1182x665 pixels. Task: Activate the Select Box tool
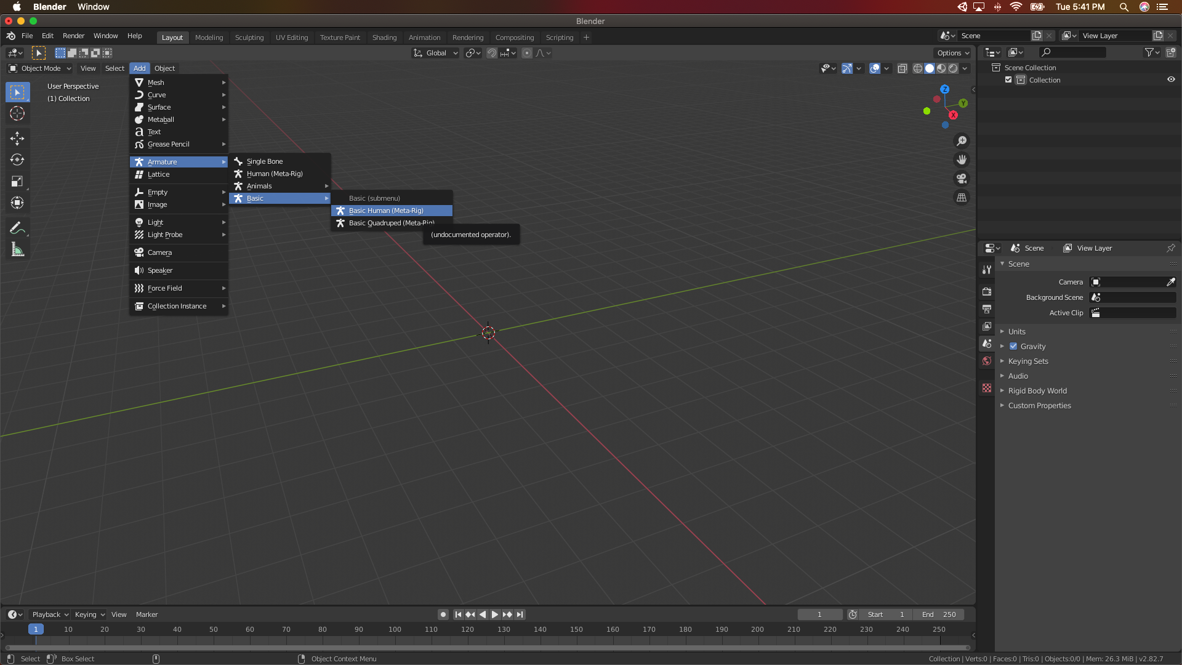(x=17, y=92)
